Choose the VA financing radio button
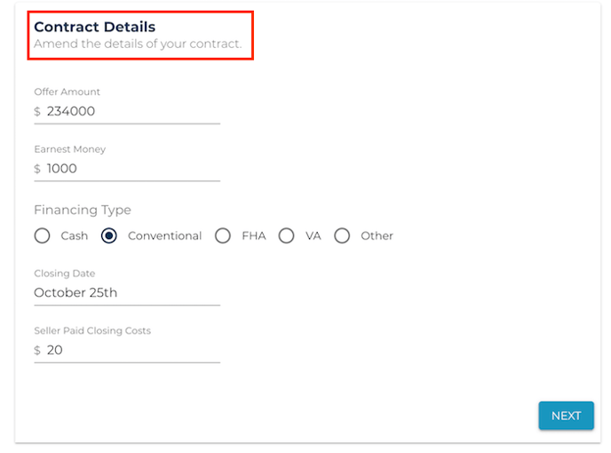The image size is (611, 453). pos(286,235)
